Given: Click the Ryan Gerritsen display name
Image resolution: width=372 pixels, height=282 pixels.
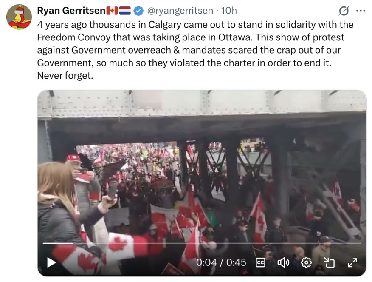Looking at the screenshot, I should coord(71,11).
